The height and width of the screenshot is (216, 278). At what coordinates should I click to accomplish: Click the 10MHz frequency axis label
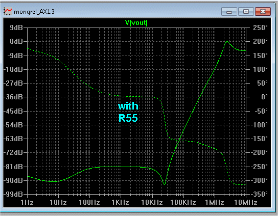[246, 202]
